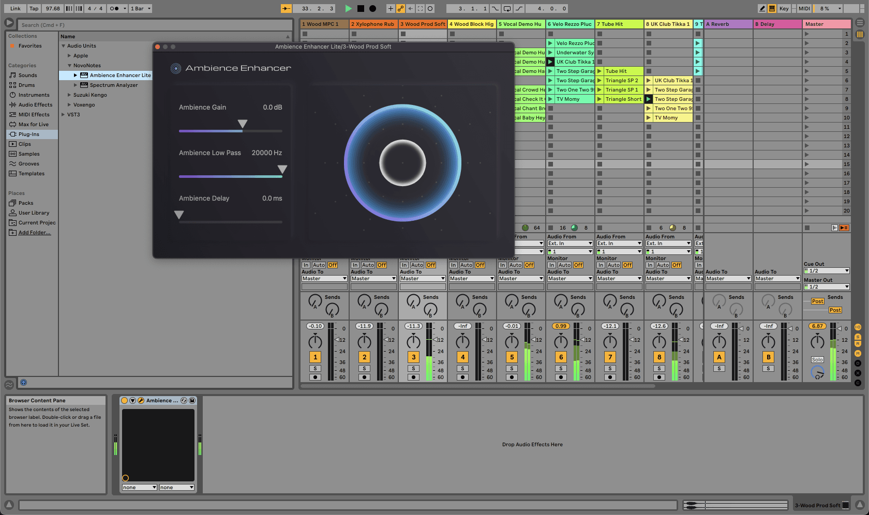Open the plug-in window via wrench icon

click(x=141, y=400)
